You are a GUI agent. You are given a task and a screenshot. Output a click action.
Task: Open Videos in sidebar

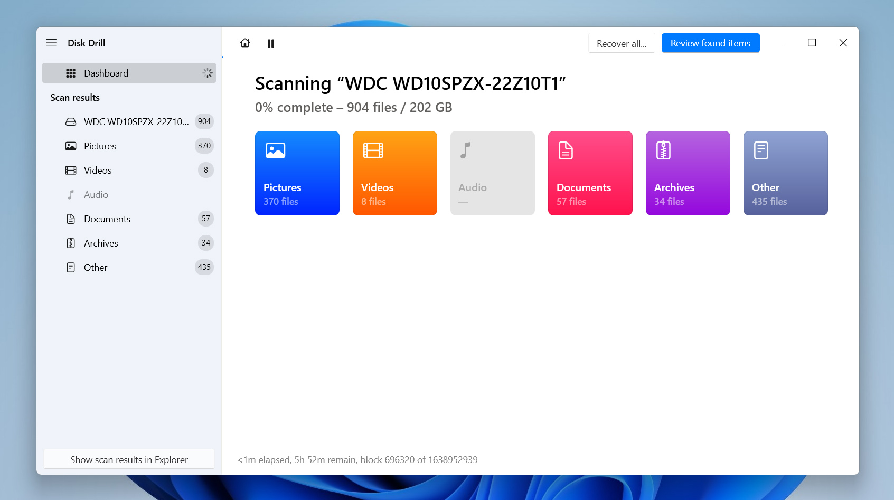pos(129,170)
